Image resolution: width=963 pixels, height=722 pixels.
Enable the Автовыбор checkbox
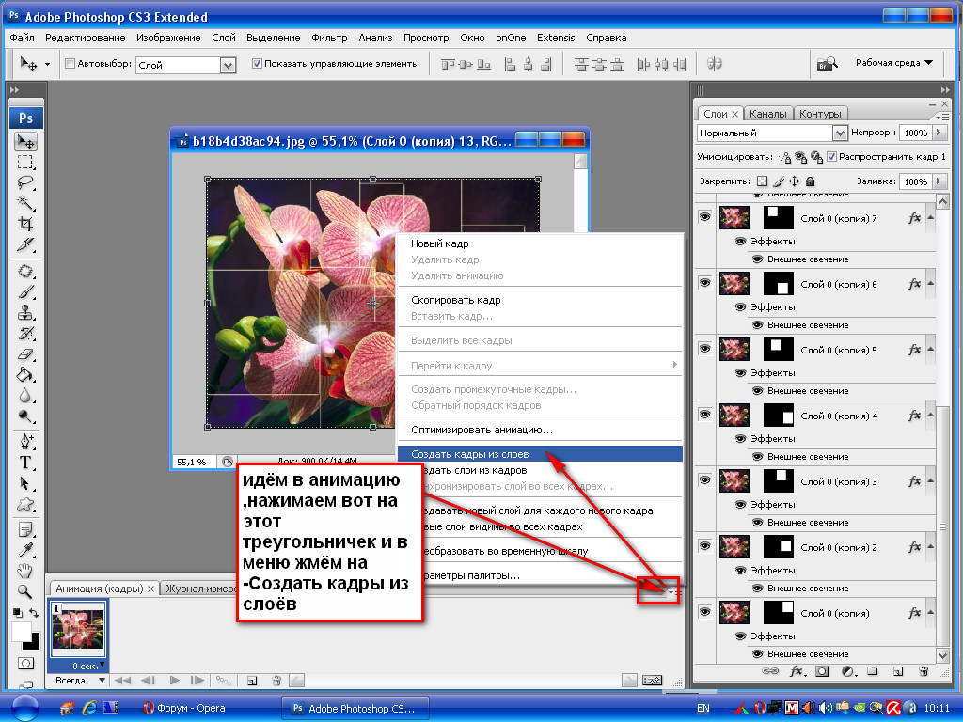tap(70, 63)
